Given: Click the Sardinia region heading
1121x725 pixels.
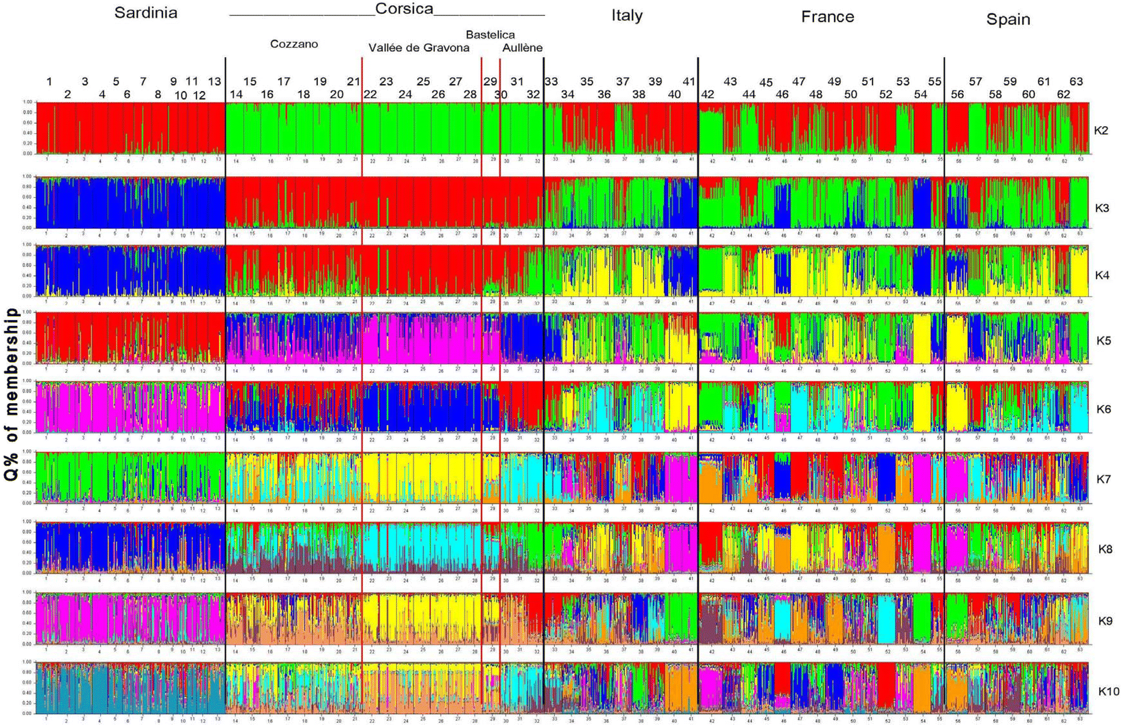Looking at the screenshot, I should [146, 13].
